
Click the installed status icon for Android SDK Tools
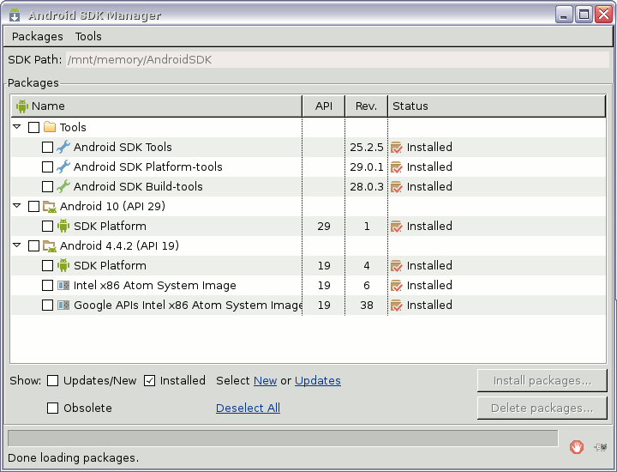point(397,148)
